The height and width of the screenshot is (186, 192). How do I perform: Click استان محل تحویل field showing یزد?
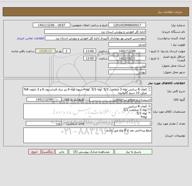pos(127,65)
